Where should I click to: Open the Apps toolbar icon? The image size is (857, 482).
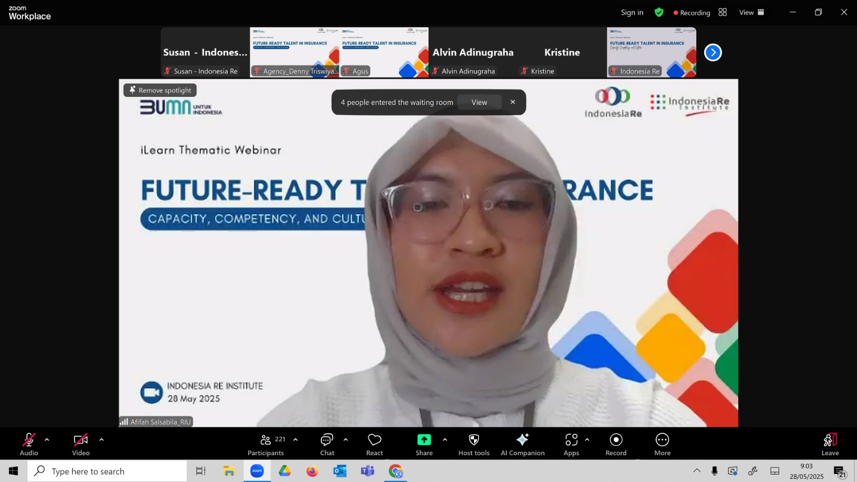pyautogui.click(x=572, y=445)
